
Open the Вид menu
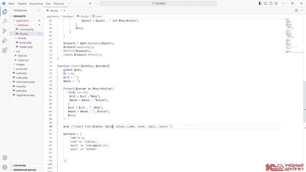48,3
